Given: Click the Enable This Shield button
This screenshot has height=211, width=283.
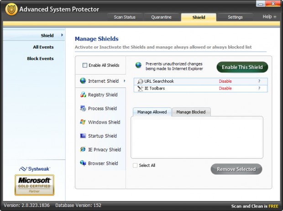Looking at the screenshot, I should click(242, 67).
